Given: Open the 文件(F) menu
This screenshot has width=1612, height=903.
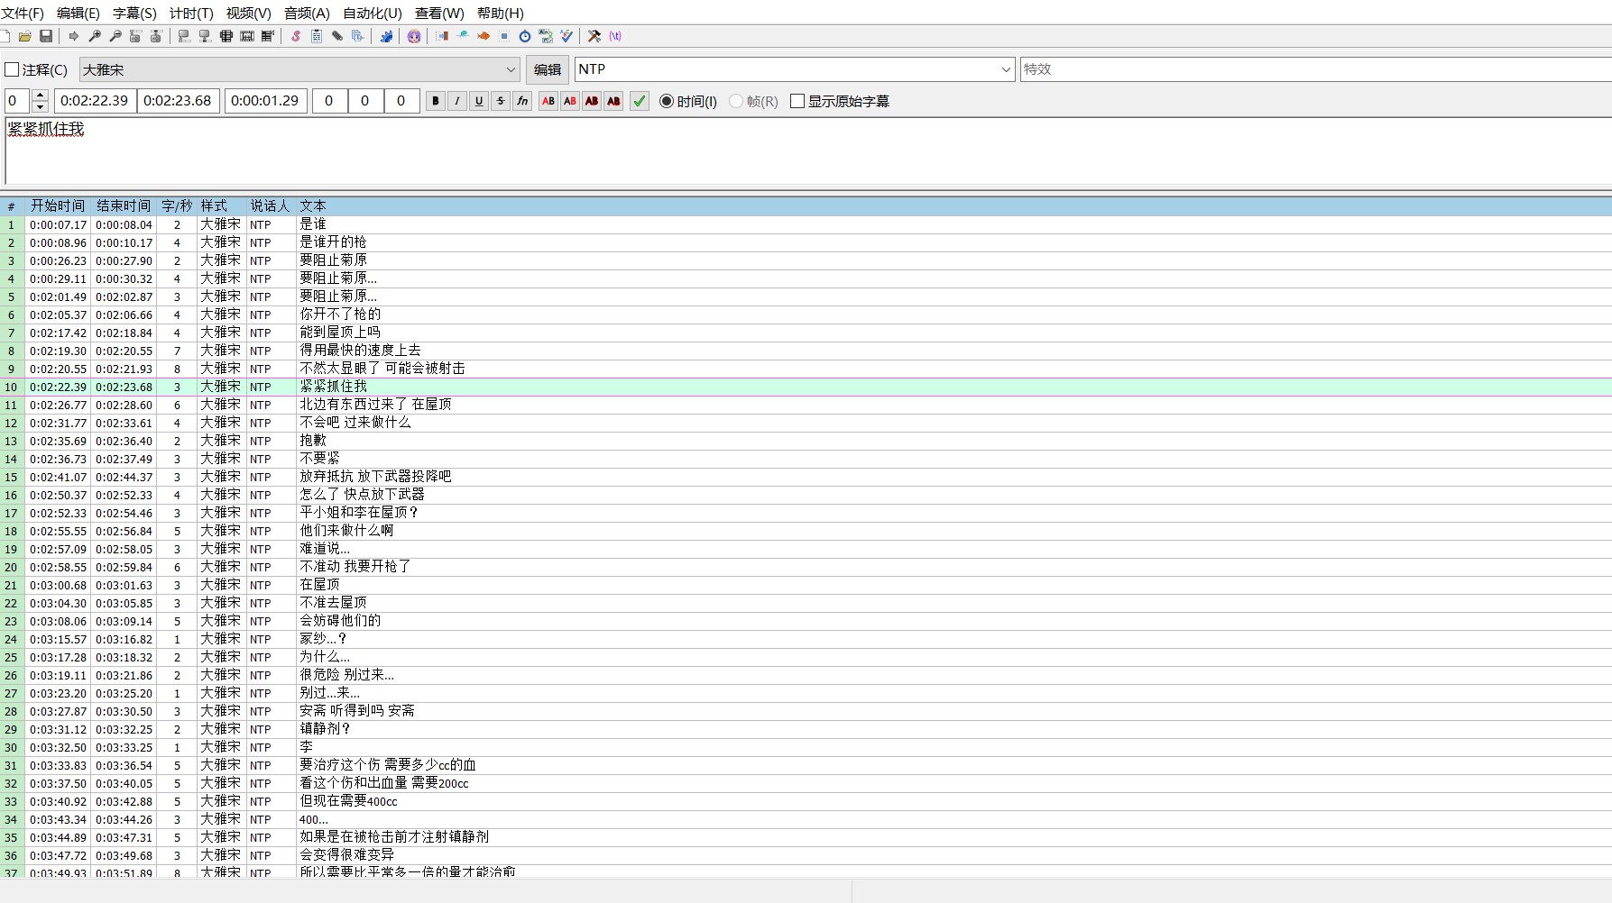Looking at the screenshot, I should pos(23,13).
